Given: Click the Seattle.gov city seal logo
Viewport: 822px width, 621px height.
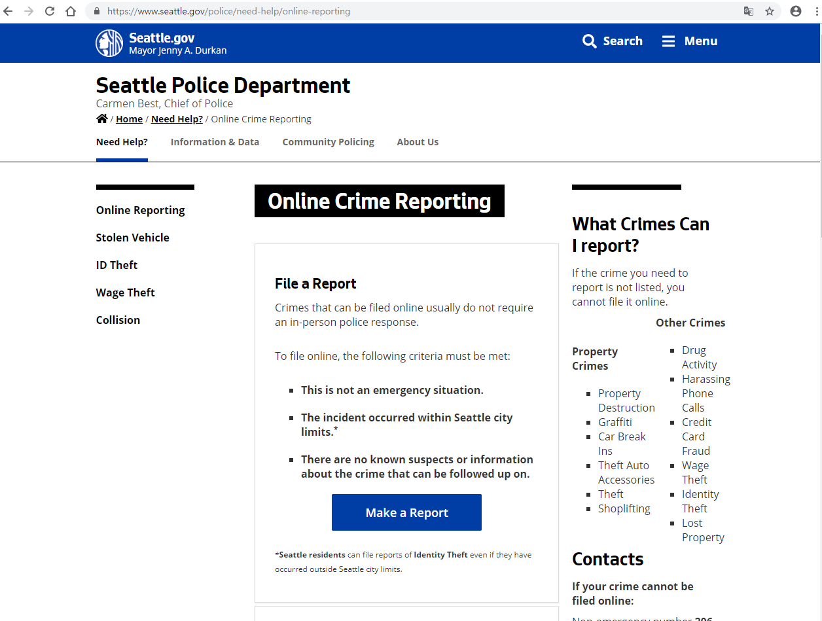Looking at the screenshot, I should click(109, 43).
